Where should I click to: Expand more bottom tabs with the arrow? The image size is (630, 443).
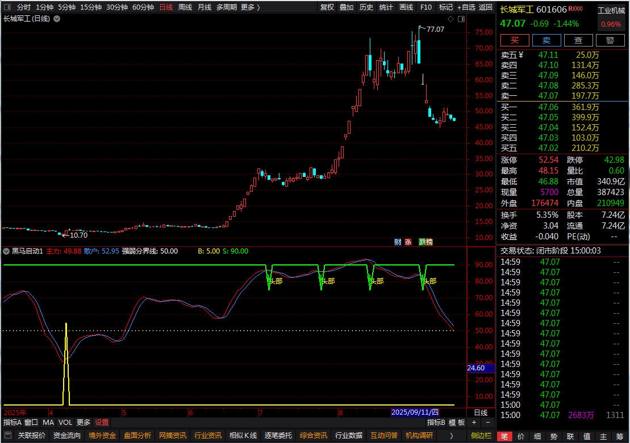(451, 436)
